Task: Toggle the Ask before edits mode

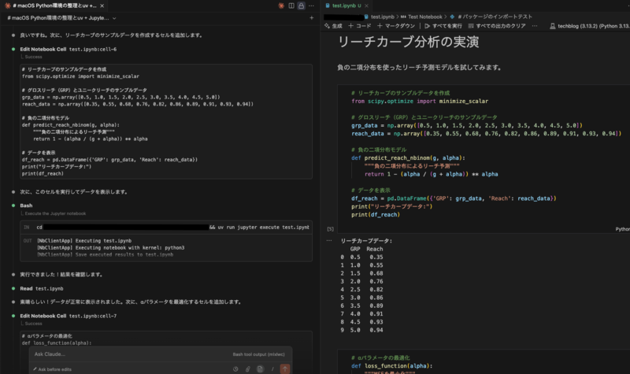Action: click(52, 369)
